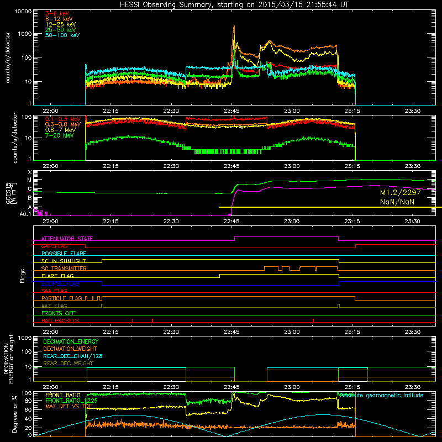Image resolution: width=442 pixels, height=442 pixels.
Task: Select the ATTENUATOR_STATE flag label
Action: [x=67, y=239]
